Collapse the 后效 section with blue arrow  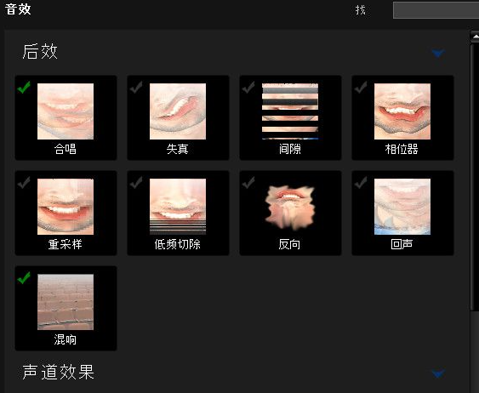pyautogui.click(x=438, y=54)
